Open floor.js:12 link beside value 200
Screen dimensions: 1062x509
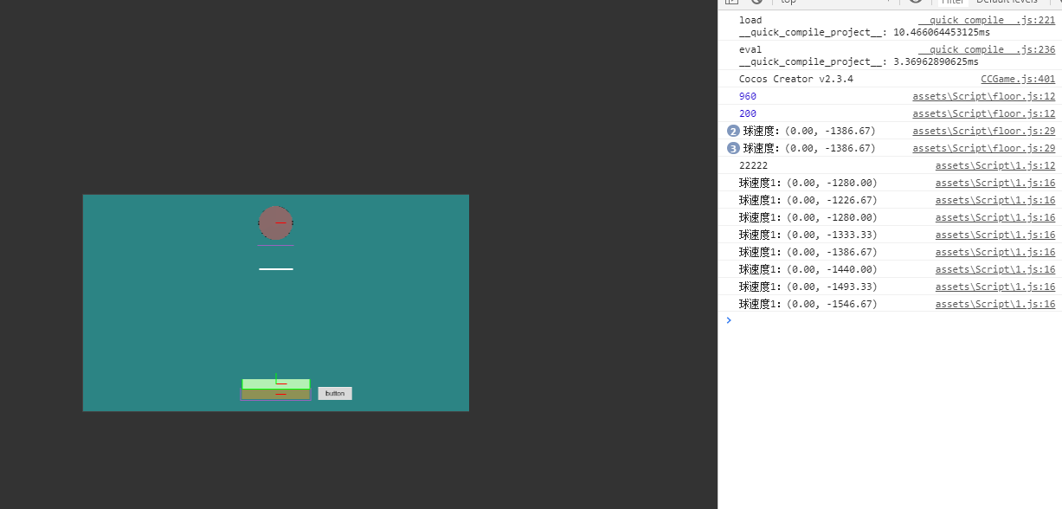pos(984,113)
